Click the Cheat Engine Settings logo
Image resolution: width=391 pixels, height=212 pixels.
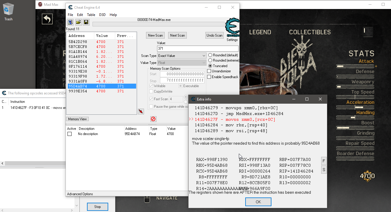click(232, 27)
